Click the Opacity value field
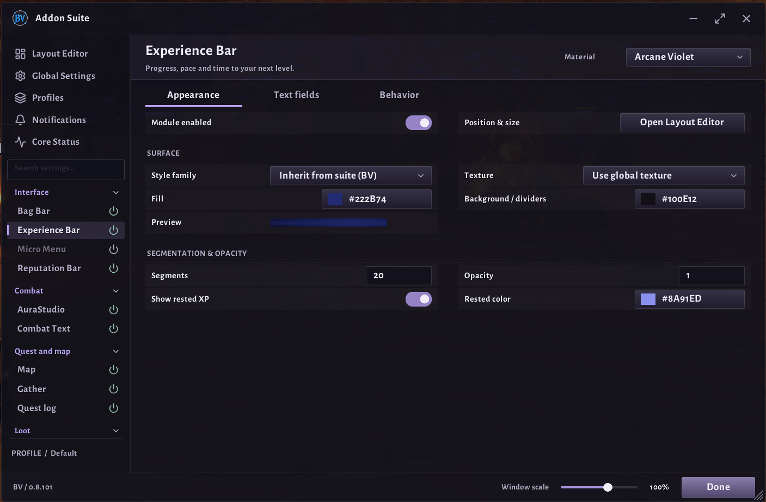The width and height of the screenshot is (766, 502). pyautogui.click(x=712, y=276)
